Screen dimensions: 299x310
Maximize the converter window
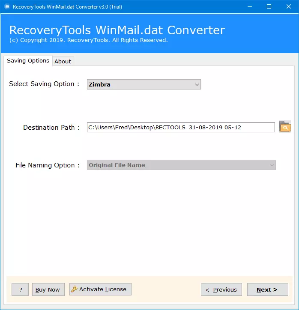[269, 6]
